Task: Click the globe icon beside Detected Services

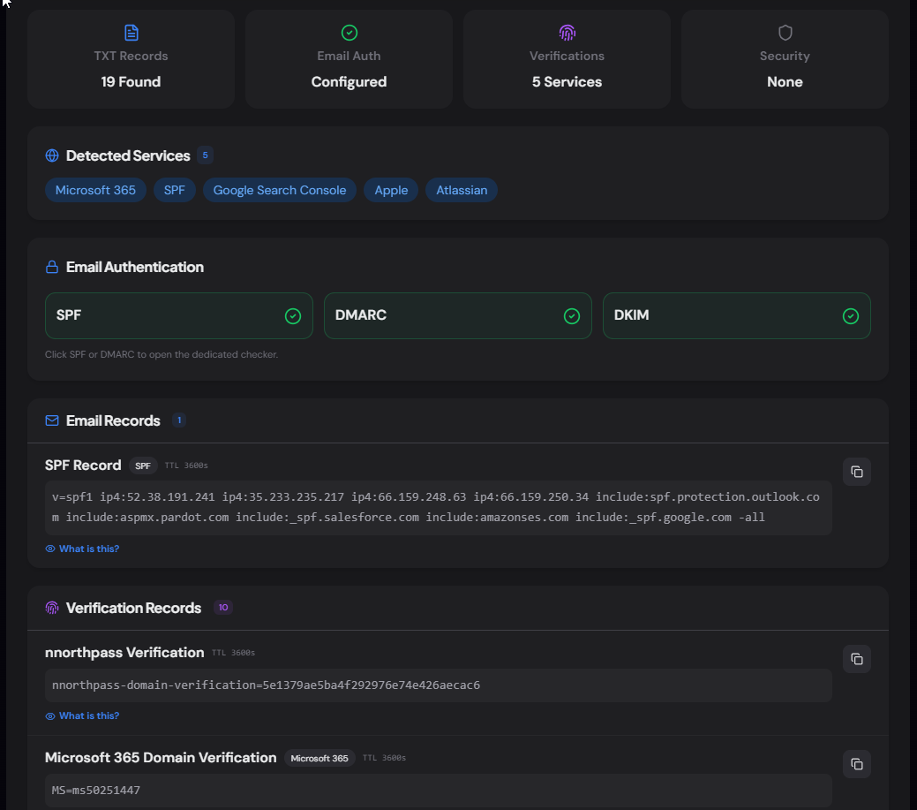Action: [52, 155]
